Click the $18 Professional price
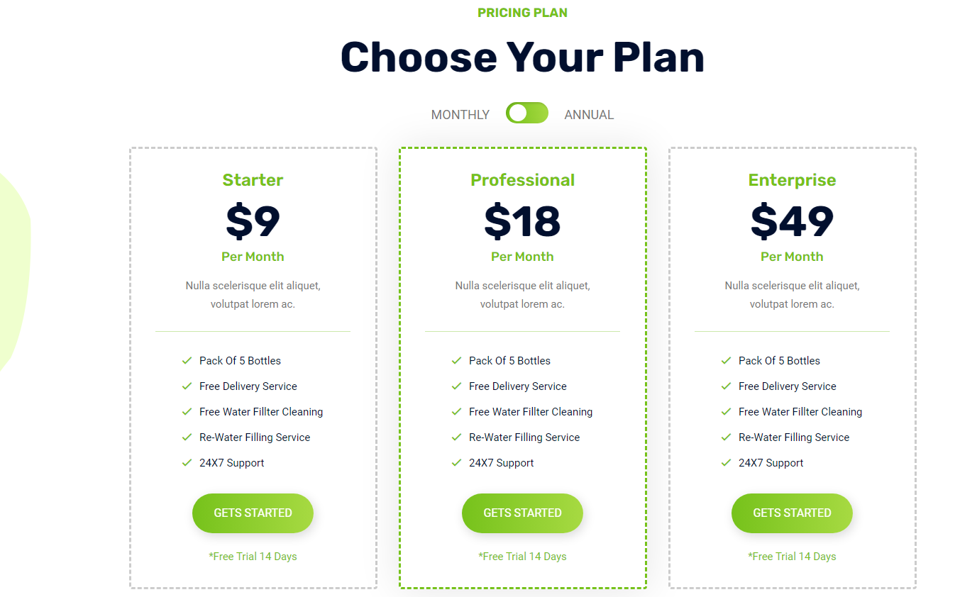 pyautogui.click(x=522, y=221)
